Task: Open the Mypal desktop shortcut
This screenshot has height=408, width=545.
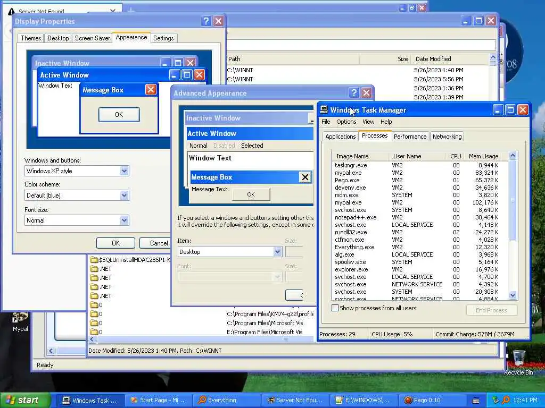Action: pos(20,321)
